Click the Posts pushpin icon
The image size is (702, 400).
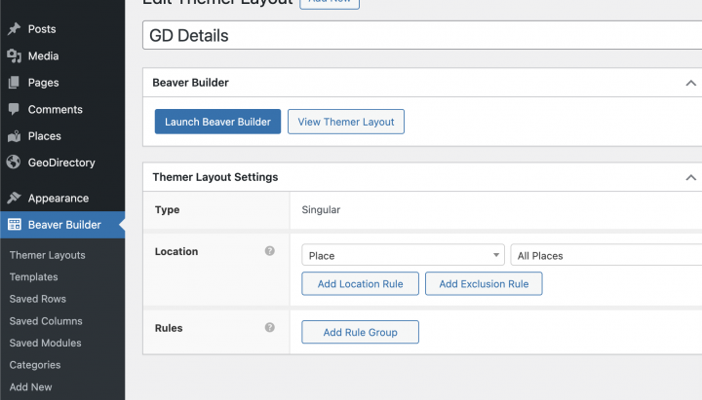[14, 29]
